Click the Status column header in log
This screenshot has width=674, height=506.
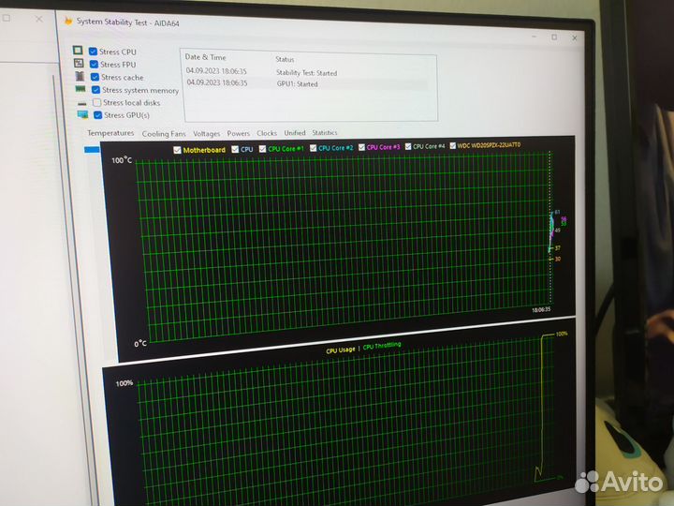pyautogui.click(x=285, y=59)
